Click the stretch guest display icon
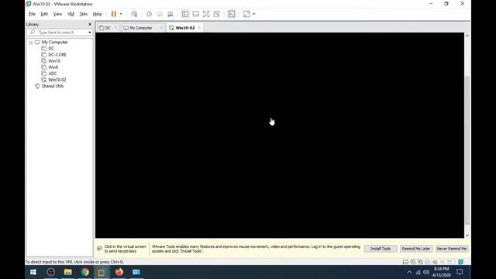496x279 pixels. click(x=246, y=14)
